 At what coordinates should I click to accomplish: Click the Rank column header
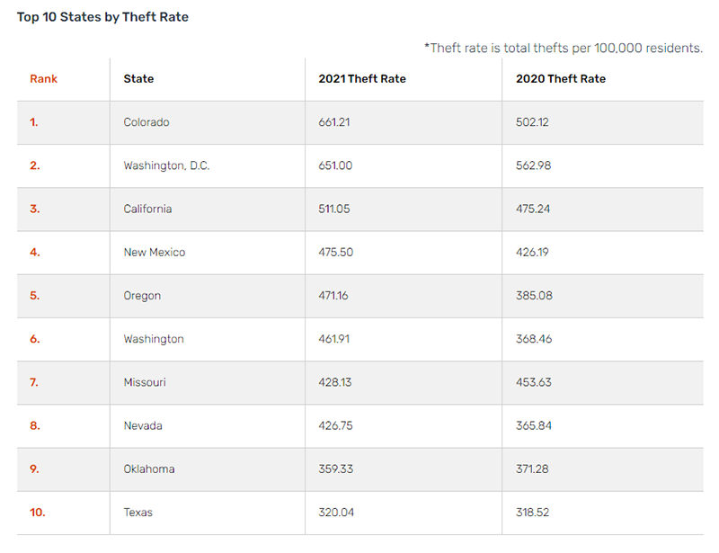click(x=43, y=79)
